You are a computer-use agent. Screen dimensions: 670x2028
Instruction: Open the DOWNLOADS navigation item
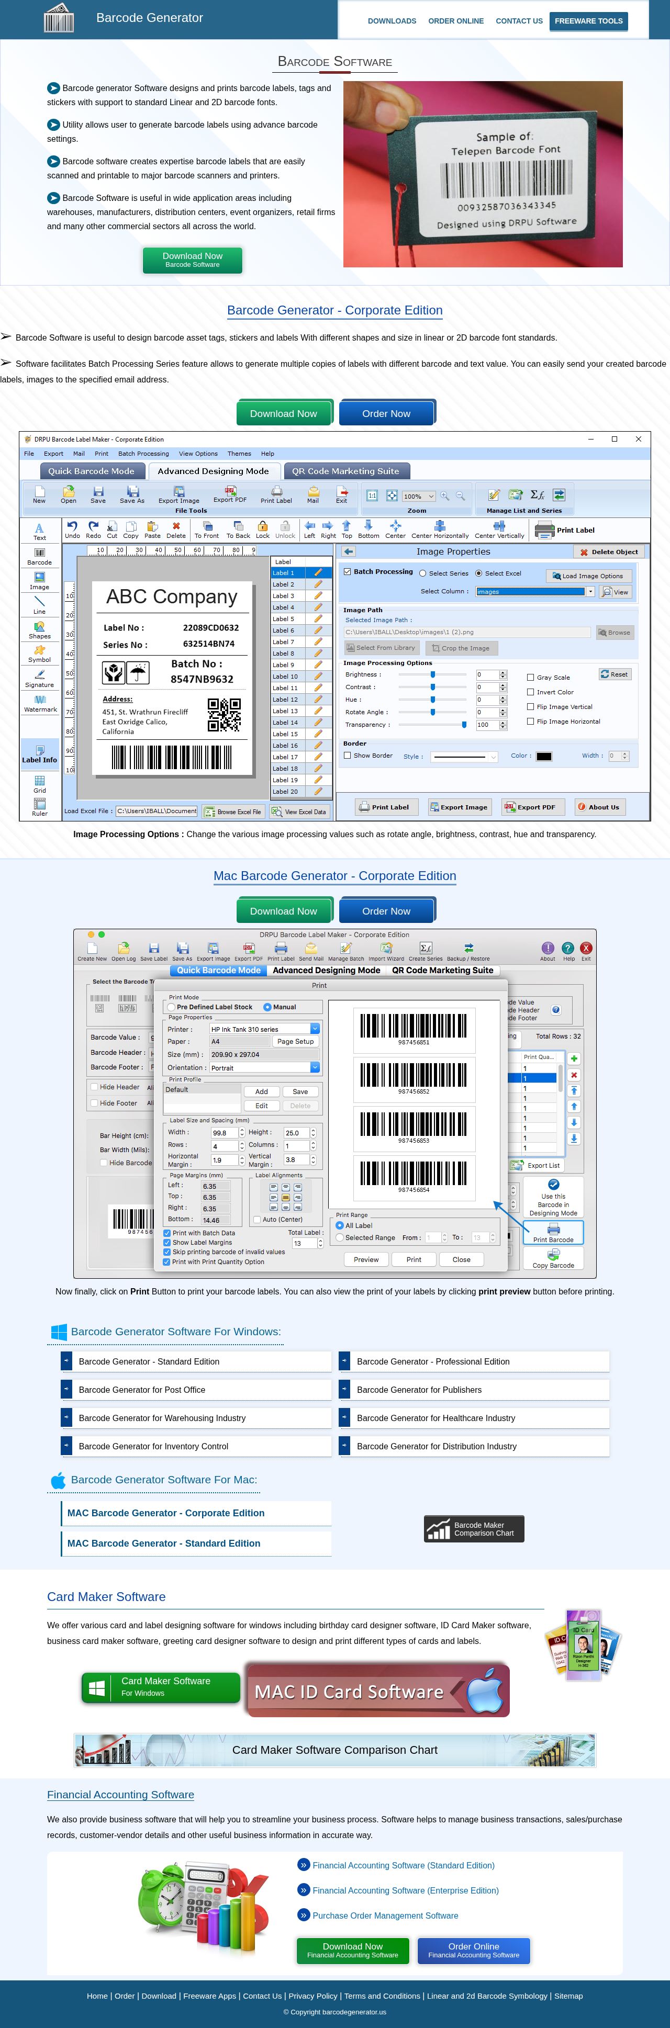(x=392, y=21)
